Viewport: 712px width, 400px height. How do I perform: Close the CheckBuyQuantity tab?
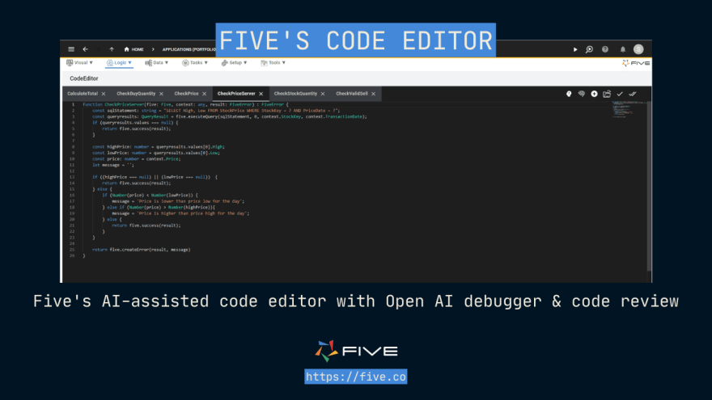(x=161, y=94)
